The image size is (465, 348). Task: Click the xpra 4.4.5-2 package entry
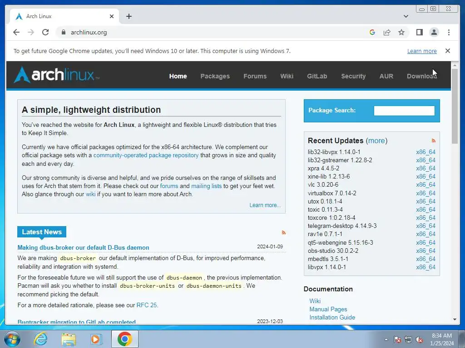(x=323, y=169)
